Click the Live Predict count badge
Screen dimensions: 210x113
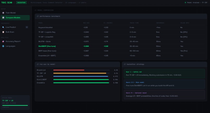[x=27, y=27]
